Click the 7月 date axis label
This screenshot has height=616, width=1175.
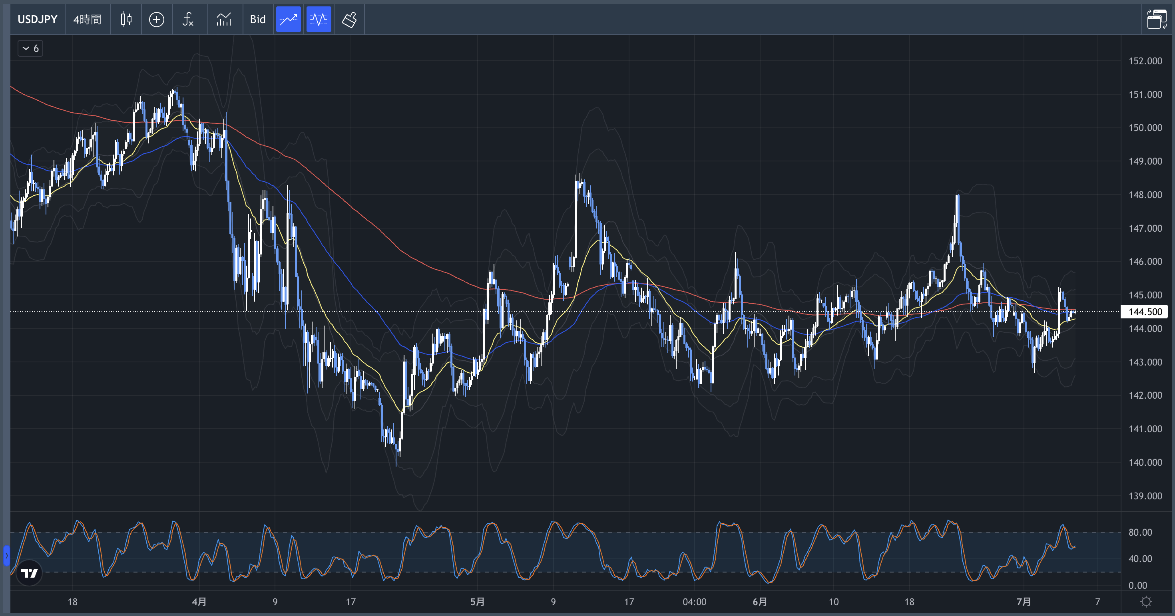(x=1024, y=602)
